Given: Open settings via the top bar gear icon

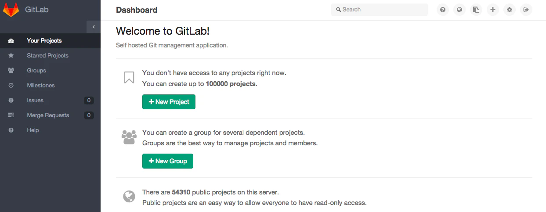Looking at the screenshot, I should tap(510, 10).
